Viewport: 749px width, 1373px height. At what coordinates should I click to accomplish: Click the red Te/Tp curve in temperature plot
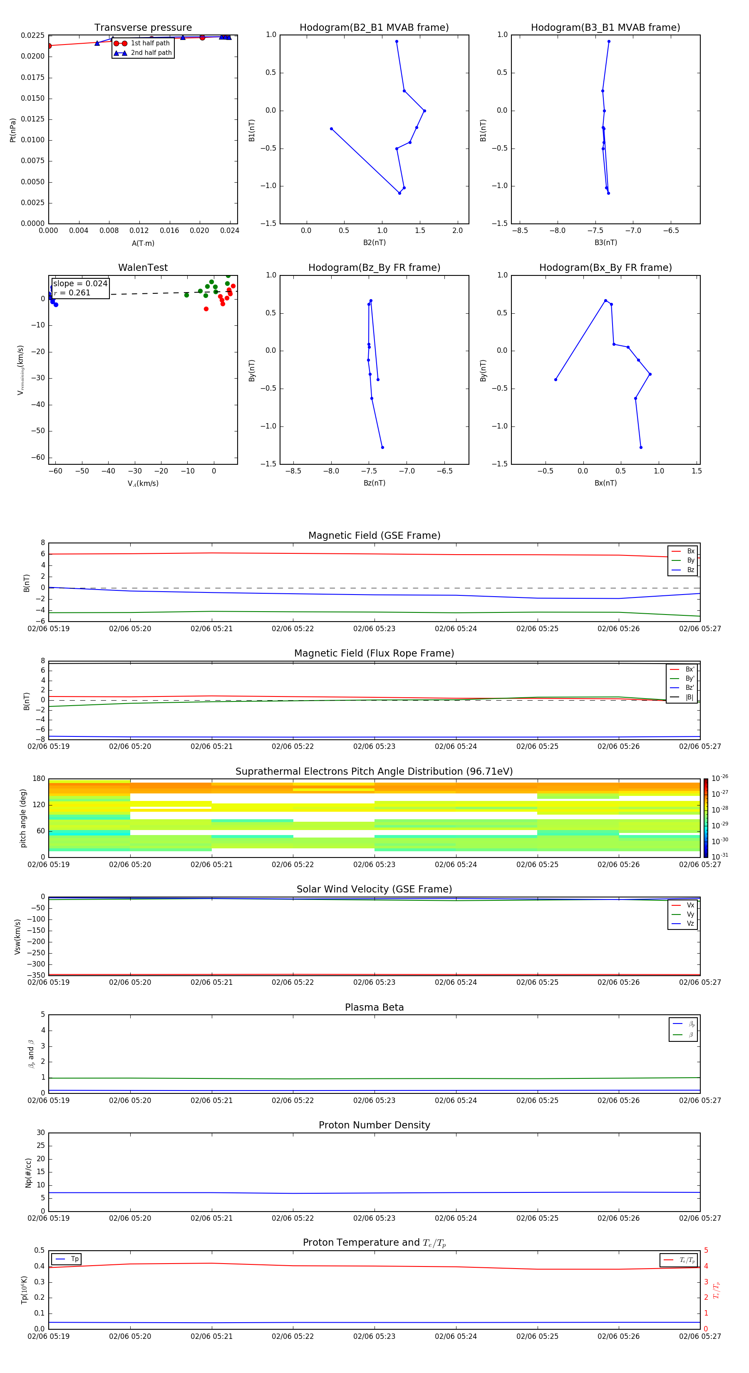(374, 1266)
